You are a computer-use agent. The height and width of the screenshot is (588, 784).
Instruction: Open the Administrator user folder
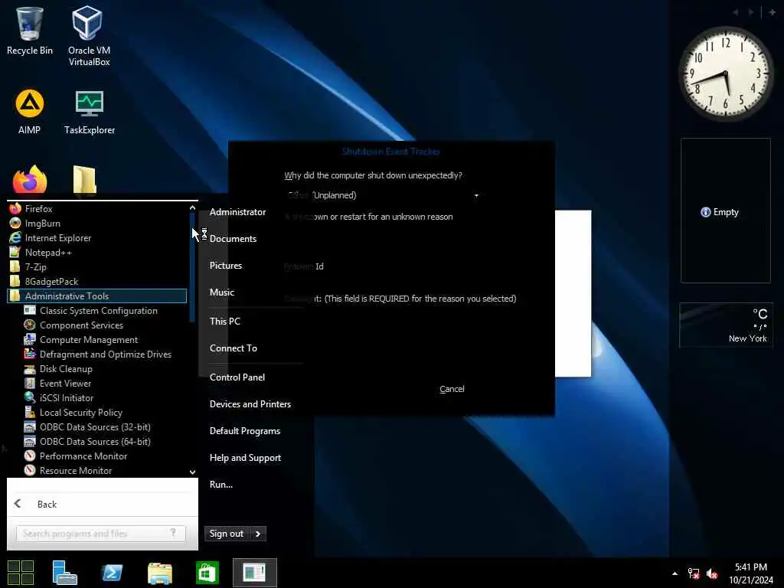[237, 212]
